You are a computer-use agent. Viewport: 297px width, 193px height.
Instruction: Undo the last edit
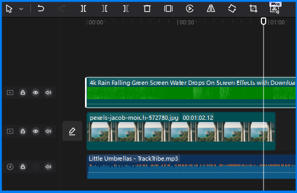pyautogui.click(x=41, y=8)
